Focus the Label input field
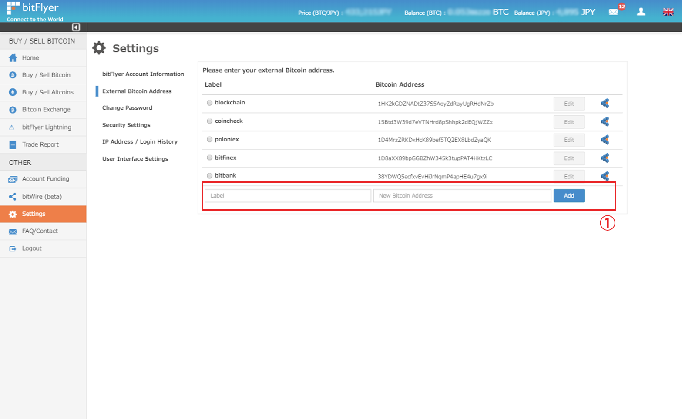682x419 pixels. [288, 196]
